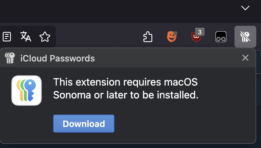The image size is (261, 148).
Task: Close the iCloud Passwords popup with X
Action: (x=245, y=58)
